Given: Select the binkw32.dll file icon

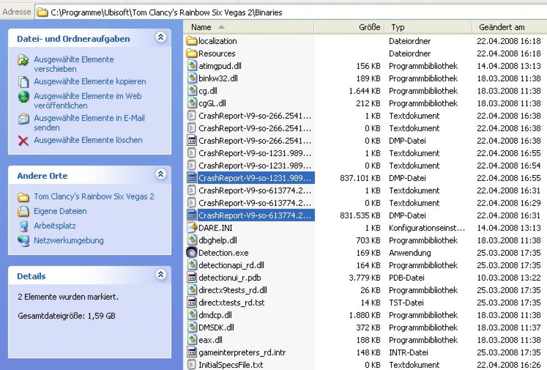Looking at the screenshot, I should point(192,78).
